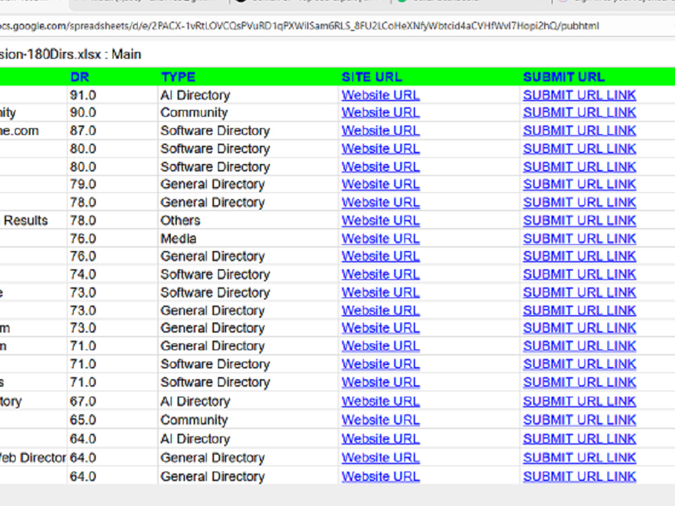Select the 90.0 DR cell
This screenshot has height=506, width=675.
[x=113, y=112]
